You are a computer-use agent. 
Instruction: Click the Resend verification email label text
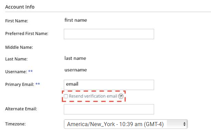pyautogui.click(x=93, y=96)
